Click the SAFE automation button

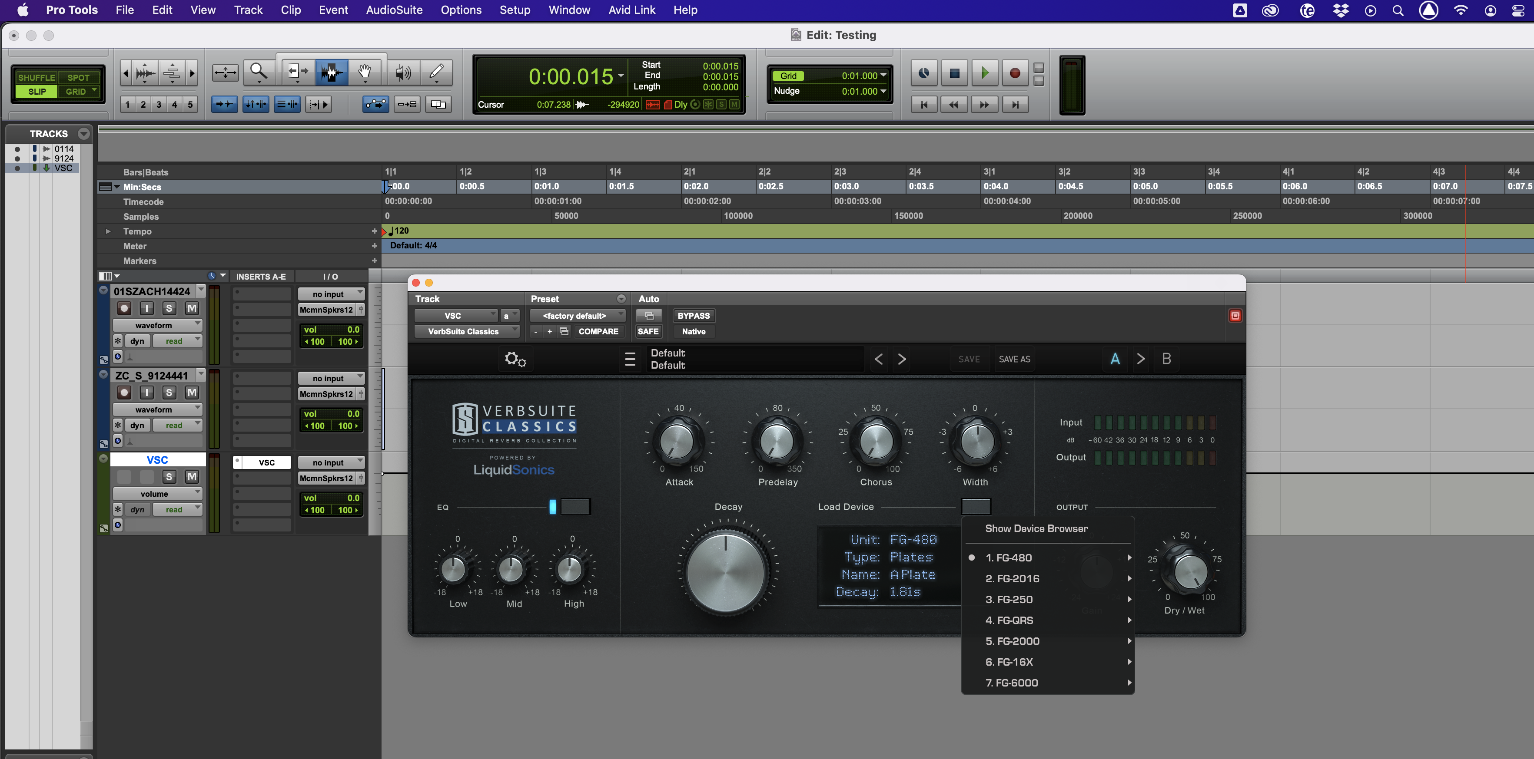pyautogui.click(x=648, y=331)
